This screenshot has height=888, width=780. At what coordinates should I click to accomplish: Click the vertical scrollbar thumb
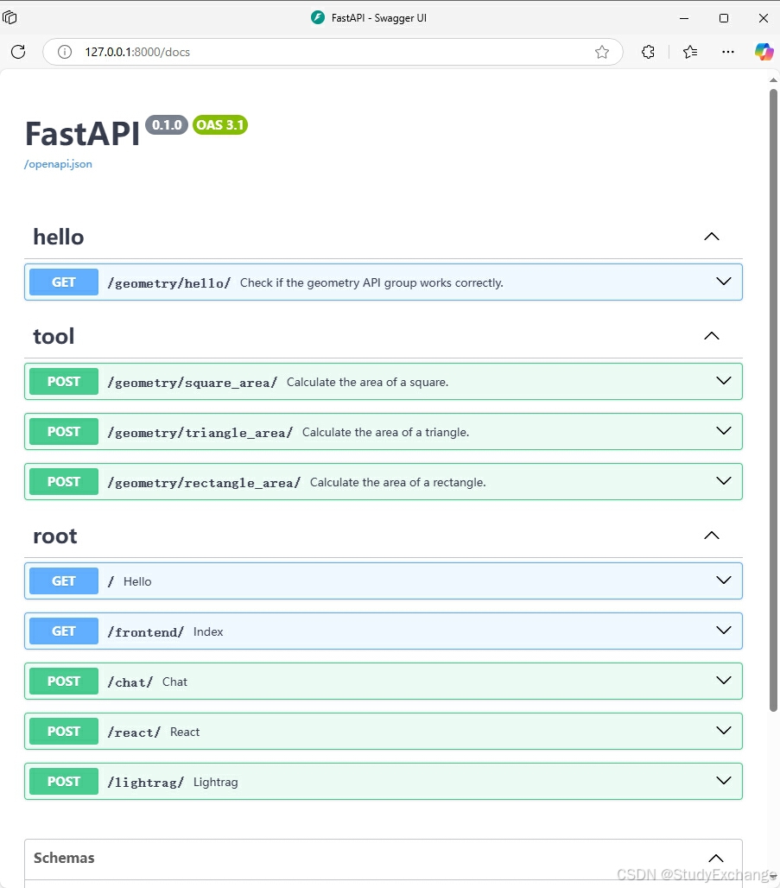(773, 399)
